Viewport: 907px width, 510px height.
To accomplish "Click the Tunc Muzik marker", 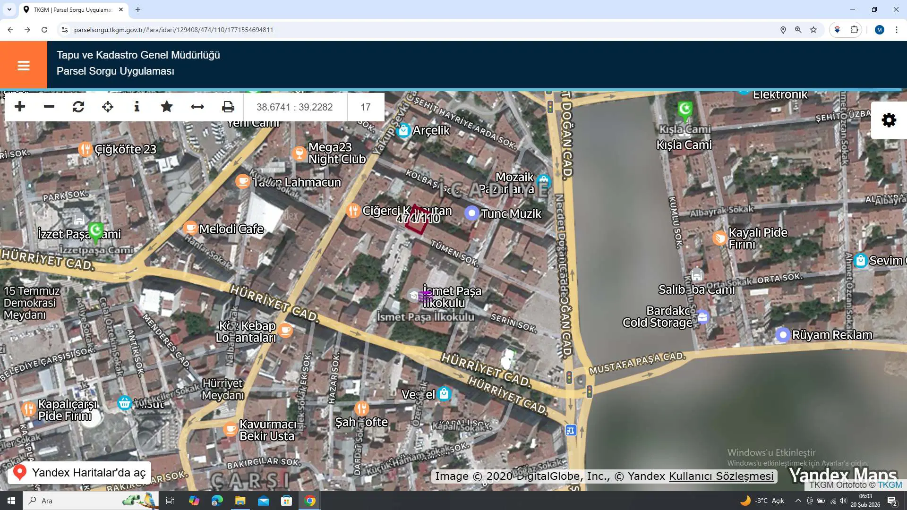I will coord(471,213).
